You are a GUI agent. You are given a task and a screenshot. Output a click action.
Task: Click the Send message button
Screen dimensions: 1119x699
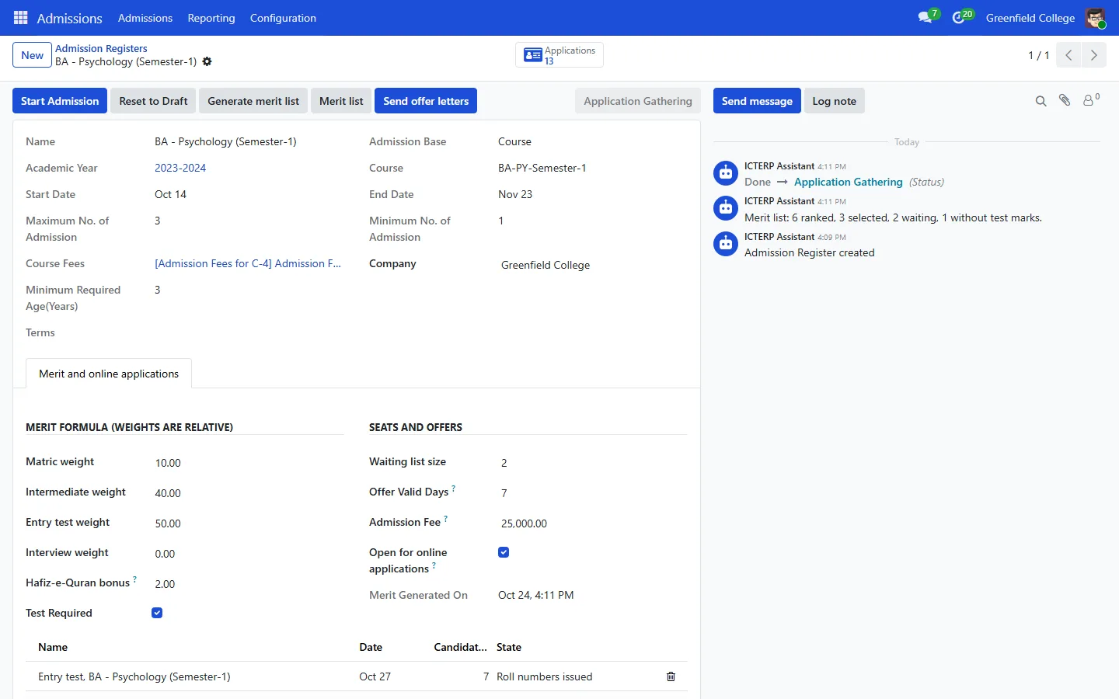click(x=757, y=101)
